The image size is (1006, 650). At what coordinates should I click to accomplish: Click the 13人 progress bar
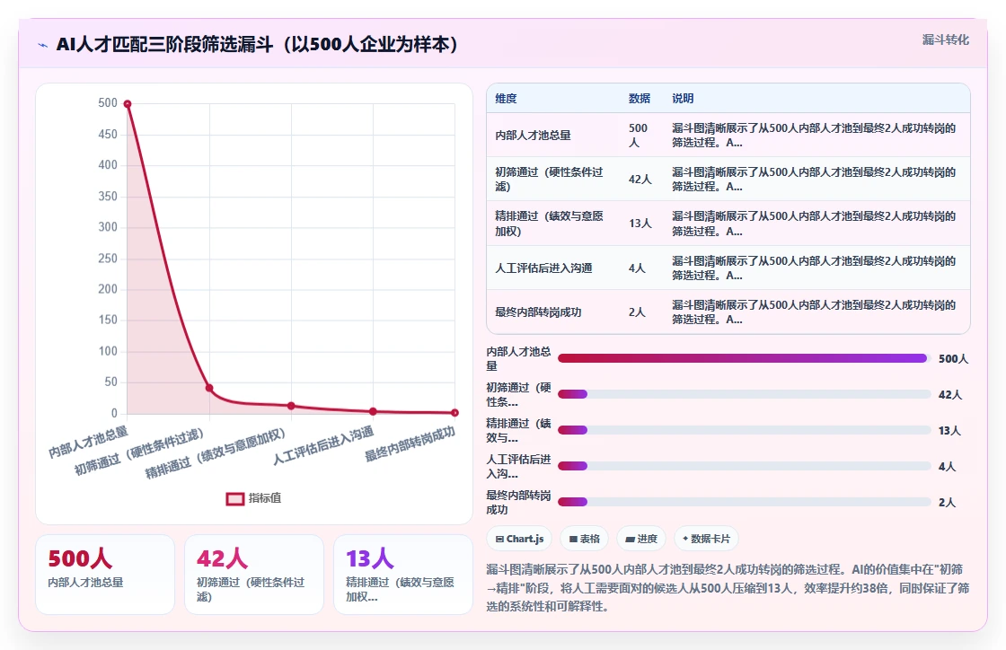click(x=745, y=430)
